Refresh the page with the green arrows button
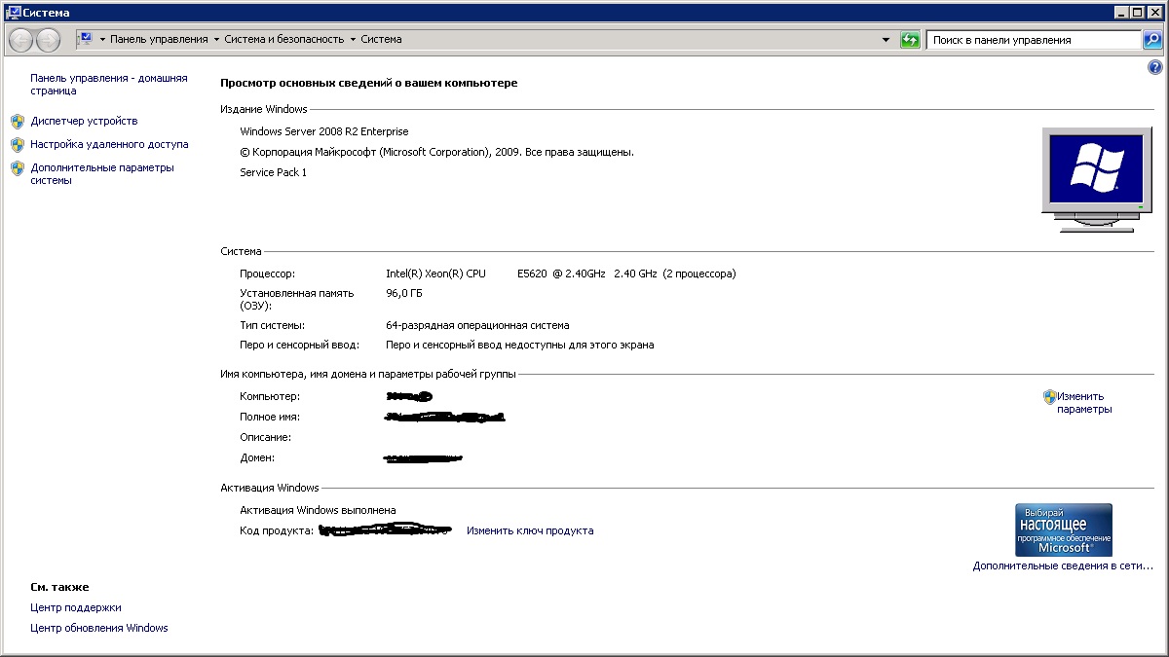 pyautogui.click(x=910, y=40)
